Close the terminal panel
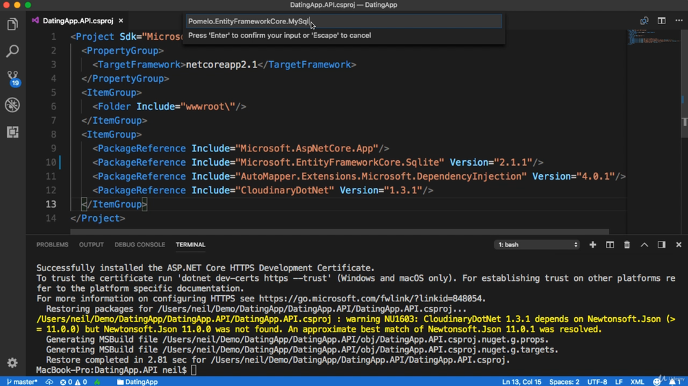This screenshot has width=688, height=386. coord(679,245)
